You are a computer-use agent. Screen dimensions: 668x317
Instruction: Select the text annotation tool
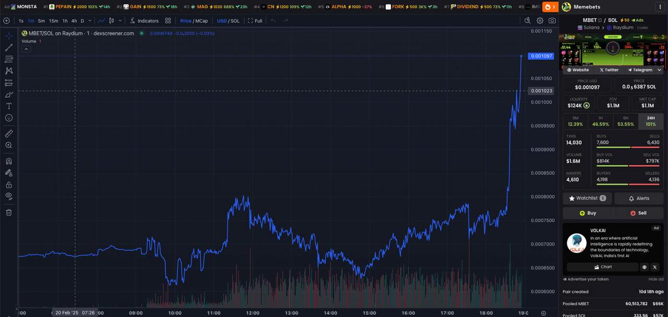[x=9, y=106]
